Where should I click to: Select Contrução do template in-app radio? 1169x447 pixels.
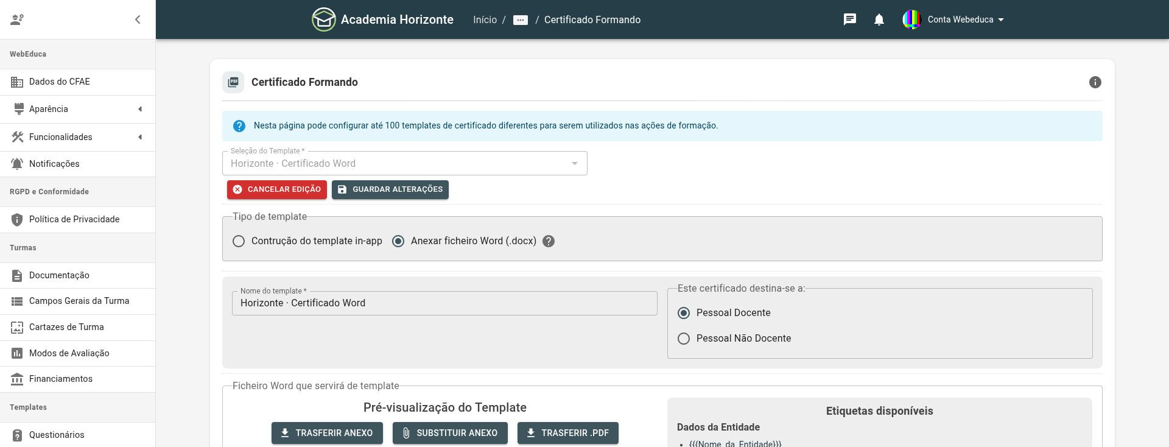click(239, 241)
